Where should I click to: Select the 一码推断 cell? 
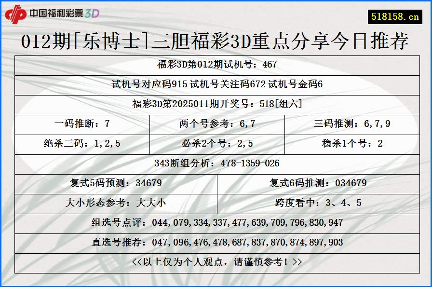tap(82, 123)
